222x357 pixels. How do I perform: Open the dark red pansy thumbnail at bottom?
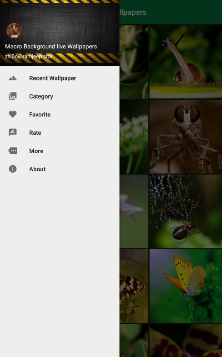(x=186, y=341)
